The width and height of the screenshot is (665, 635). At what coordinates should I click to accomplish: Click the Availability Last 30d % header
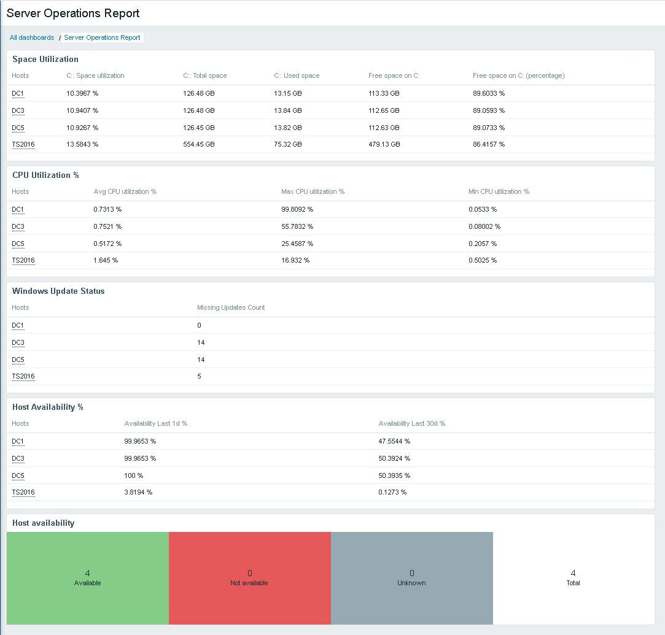pos(412,423)
